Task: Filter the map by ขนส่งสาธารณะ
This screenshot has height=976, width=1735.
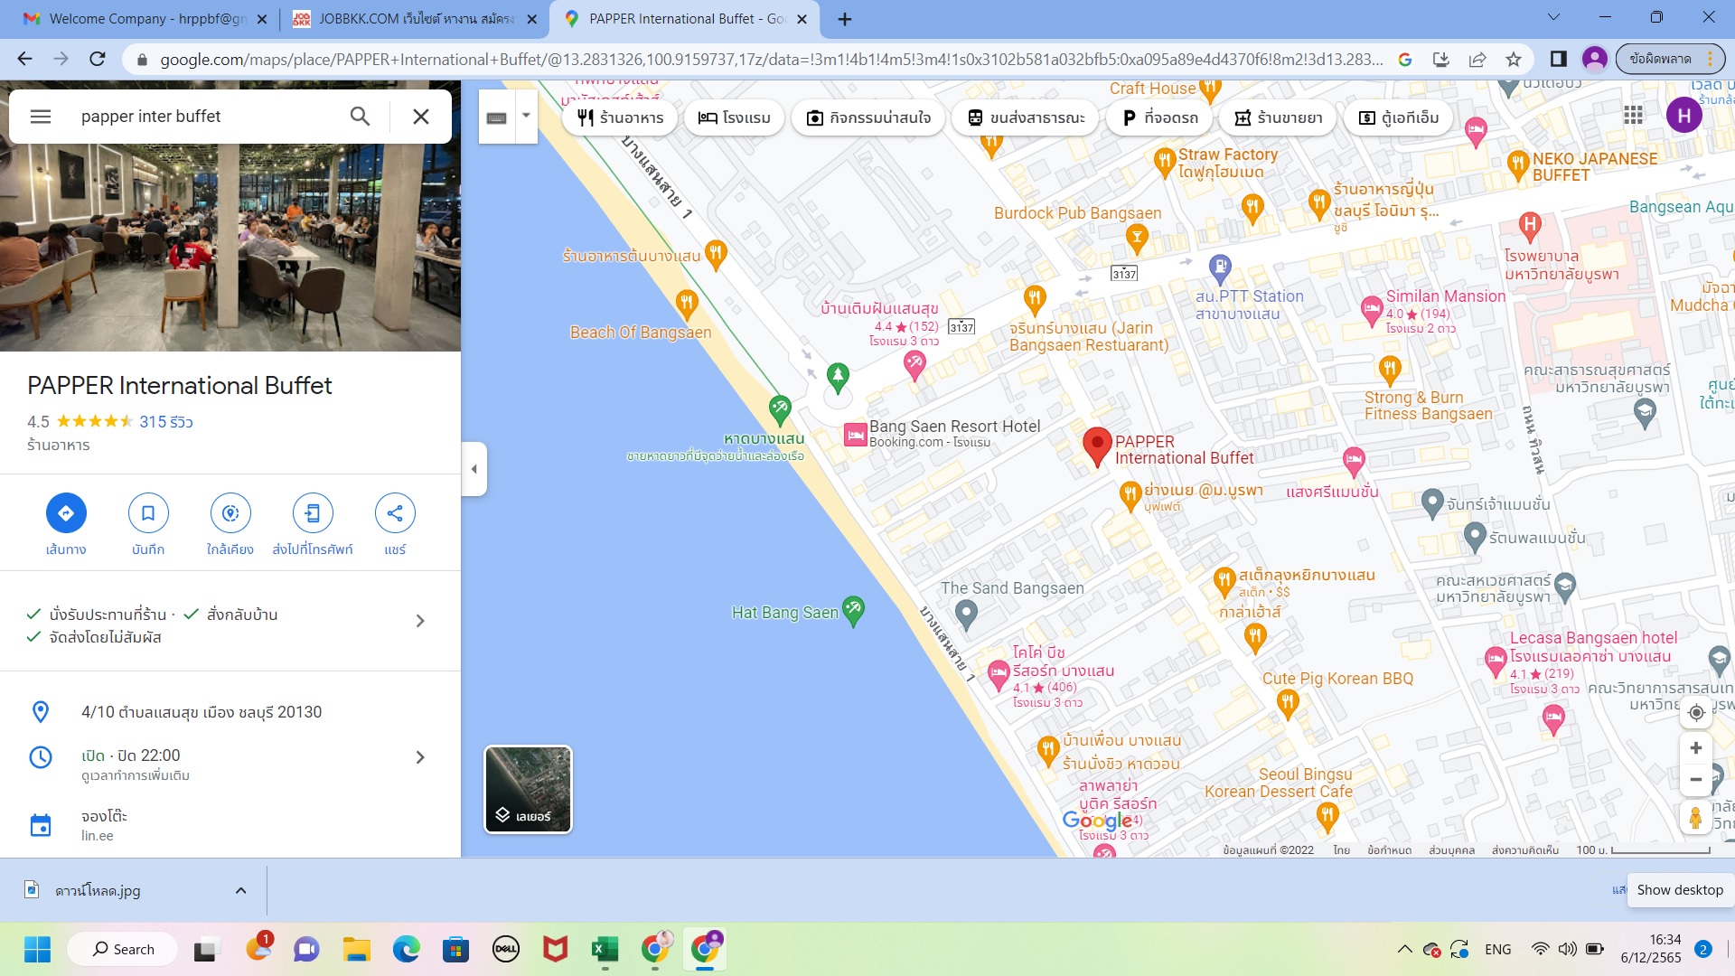Action: [x=1026, y=117]
